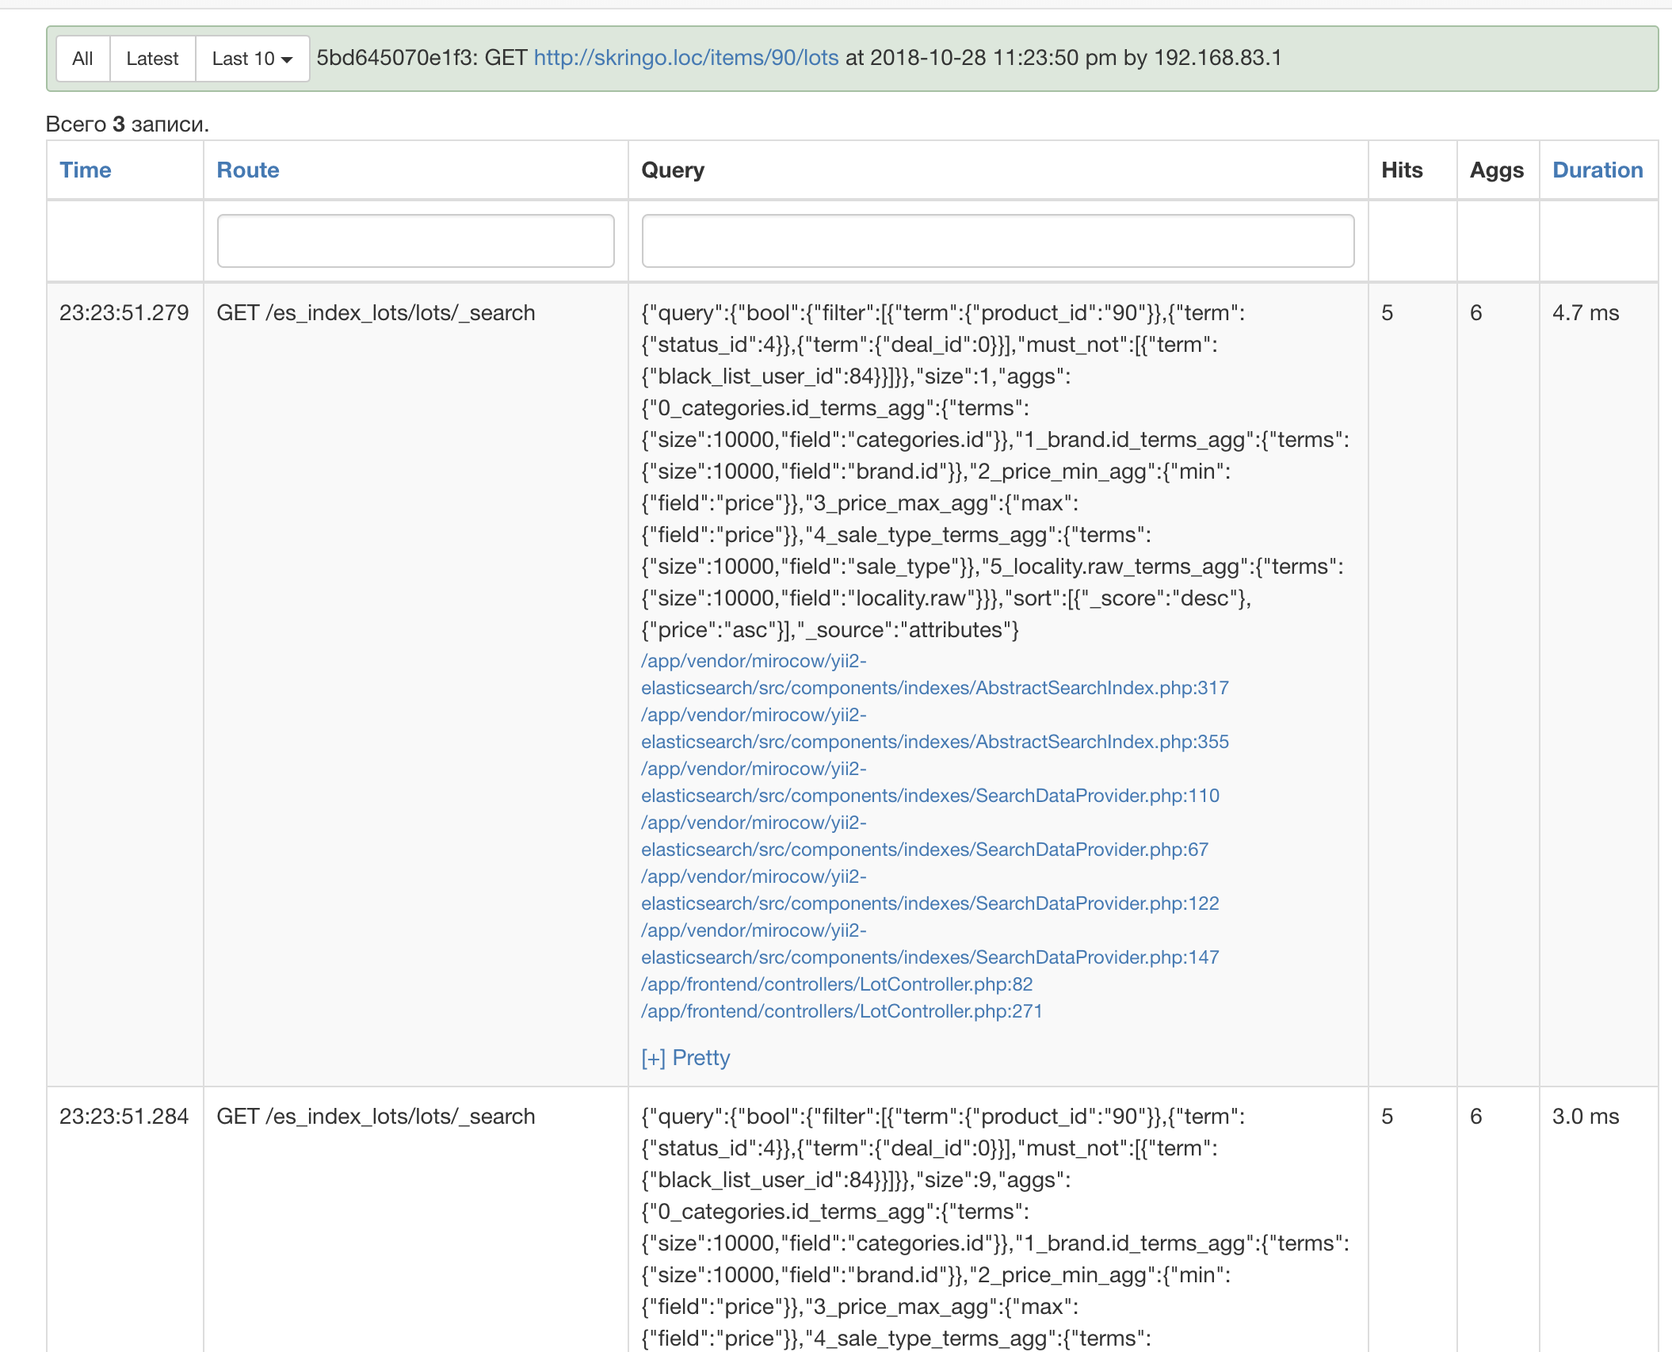The image size is (1672, 1352).
Task: Click the All requests button
Action: (82, 59)
